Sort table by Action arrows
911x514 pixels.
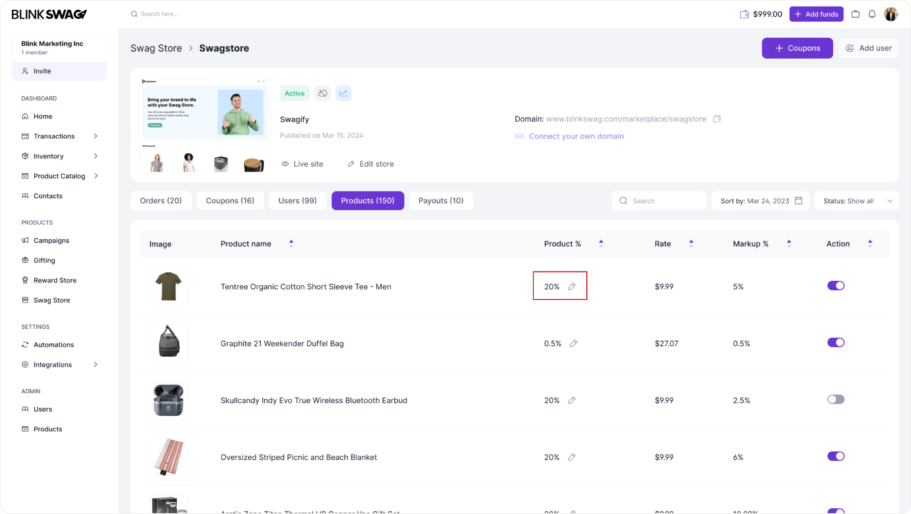click(870, 243)
